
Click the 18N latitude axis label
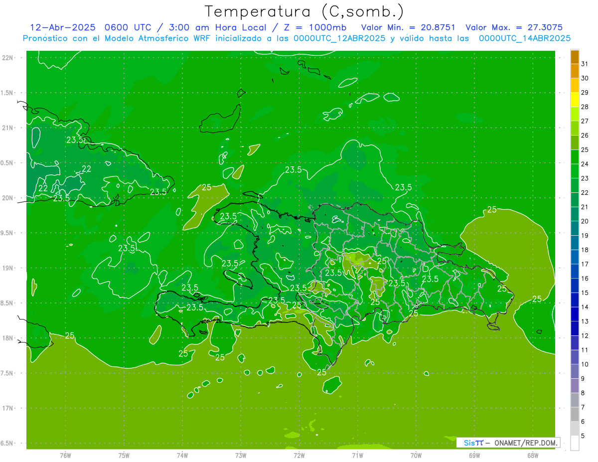point(8,338)
